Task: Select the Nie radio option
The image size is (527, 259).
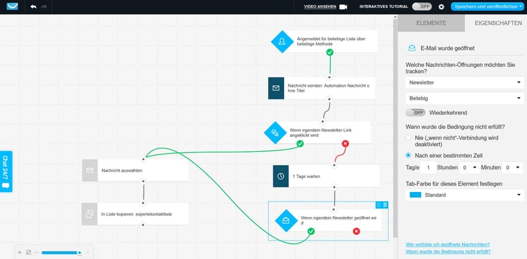Action: point(408,138)
